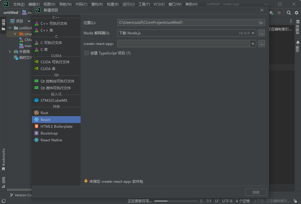Expand the cmake folder node

[15, 34]
